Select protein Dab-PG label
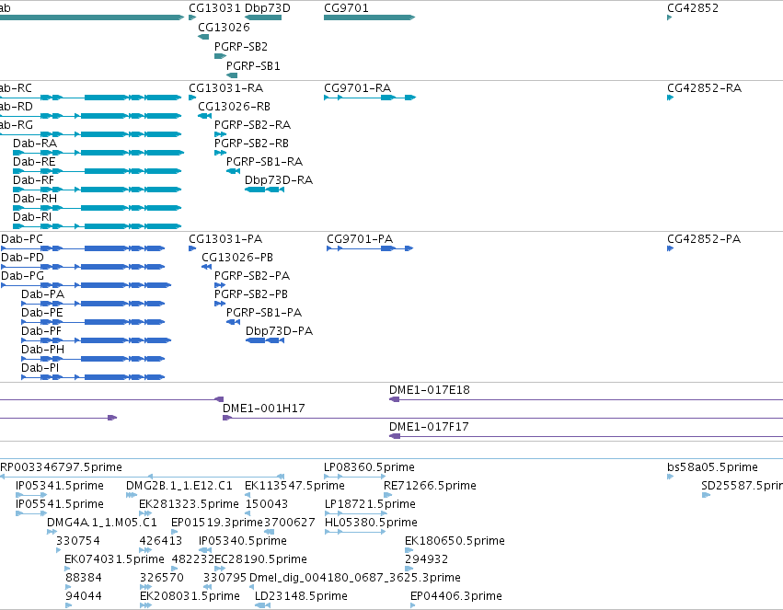Viewport: 783px width, 610px height. [x=22, y=276]
